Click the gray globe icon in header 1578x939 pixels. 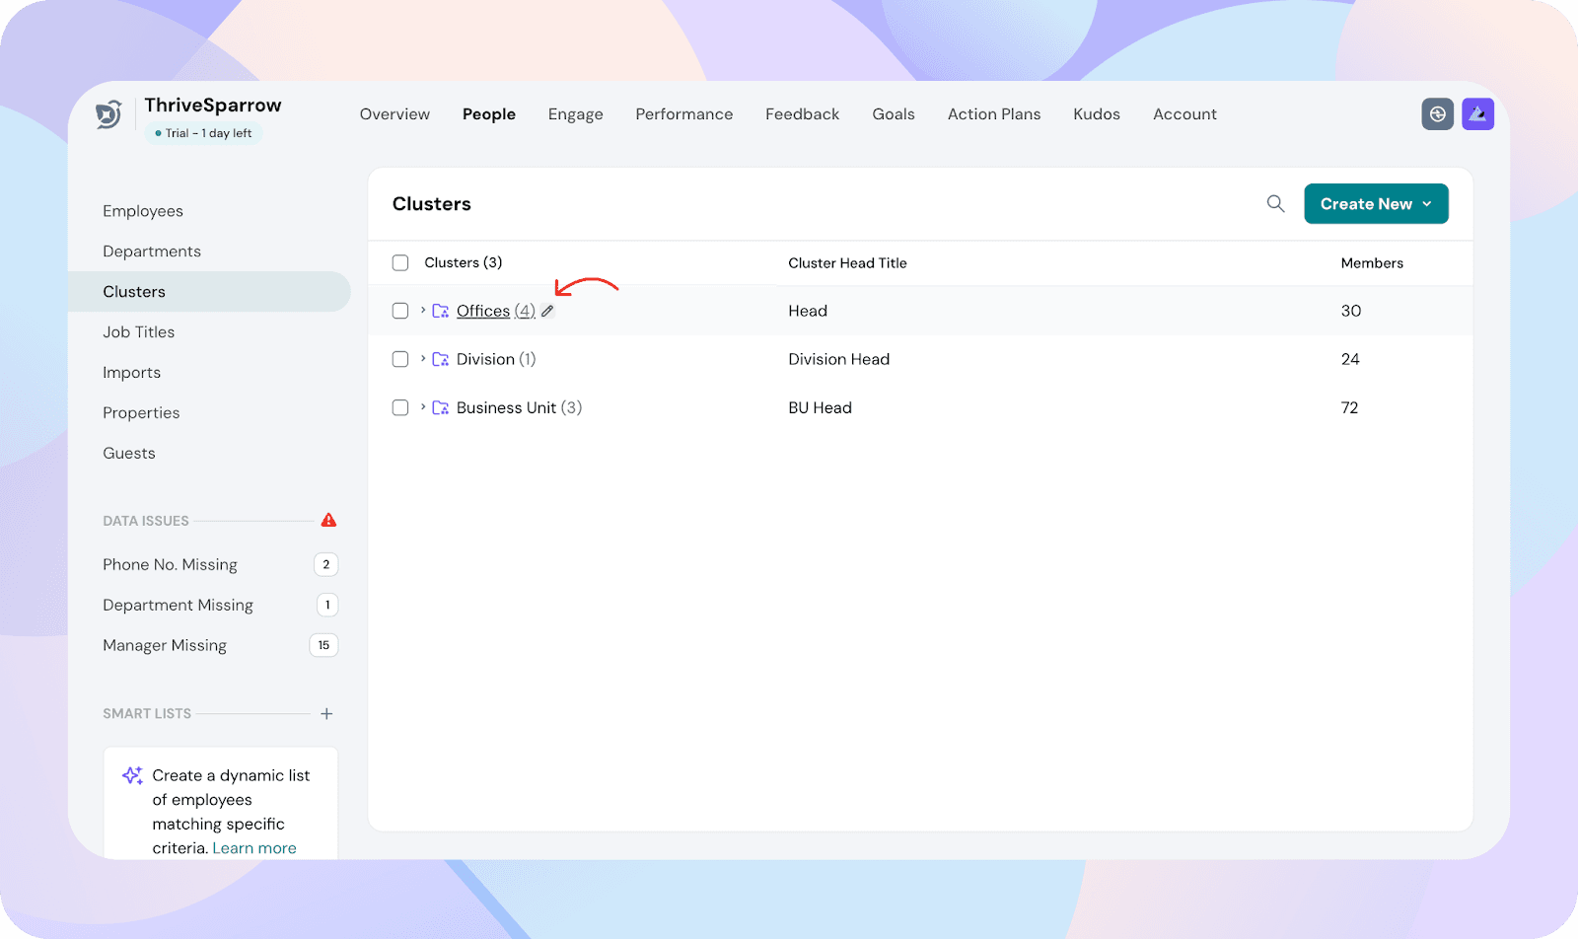(1437, 114)
